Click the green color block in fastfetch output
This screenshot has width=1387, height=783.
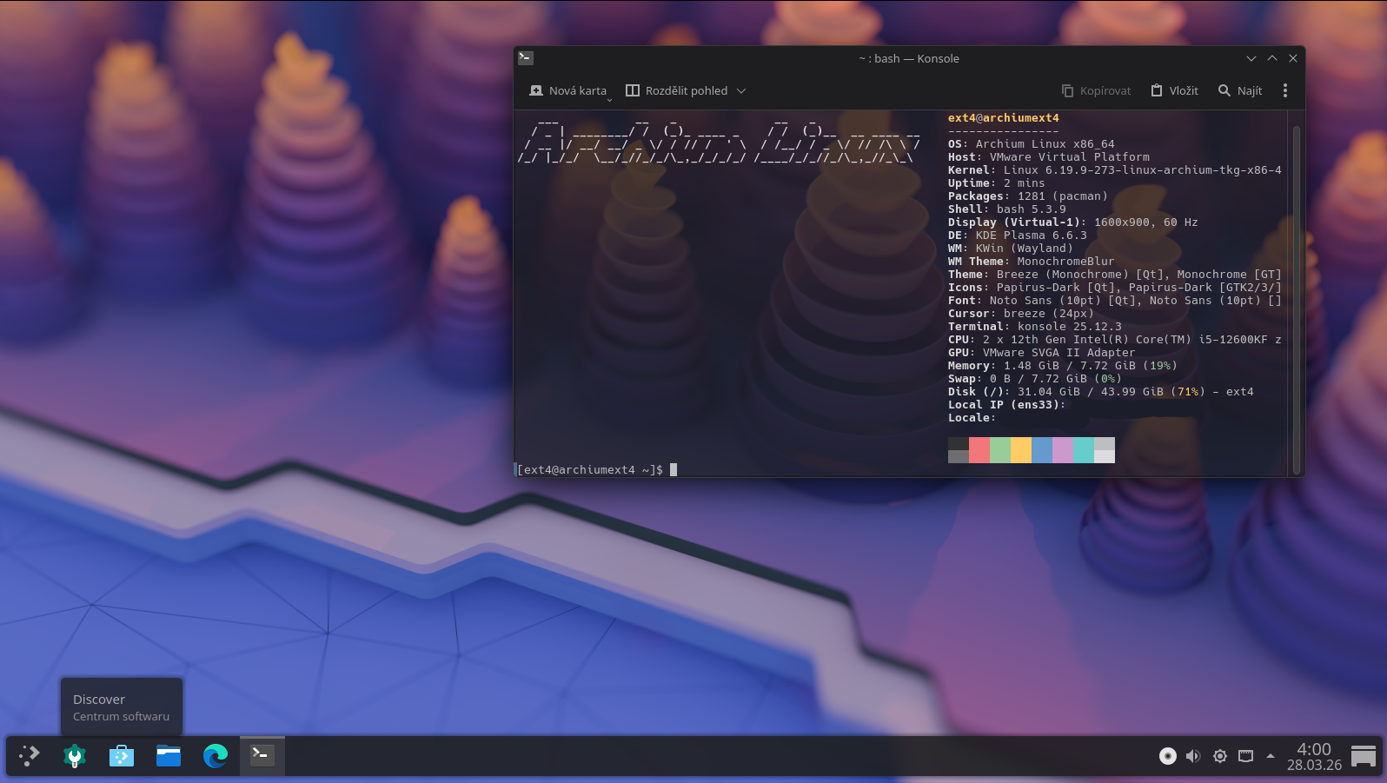[1000, 450]
